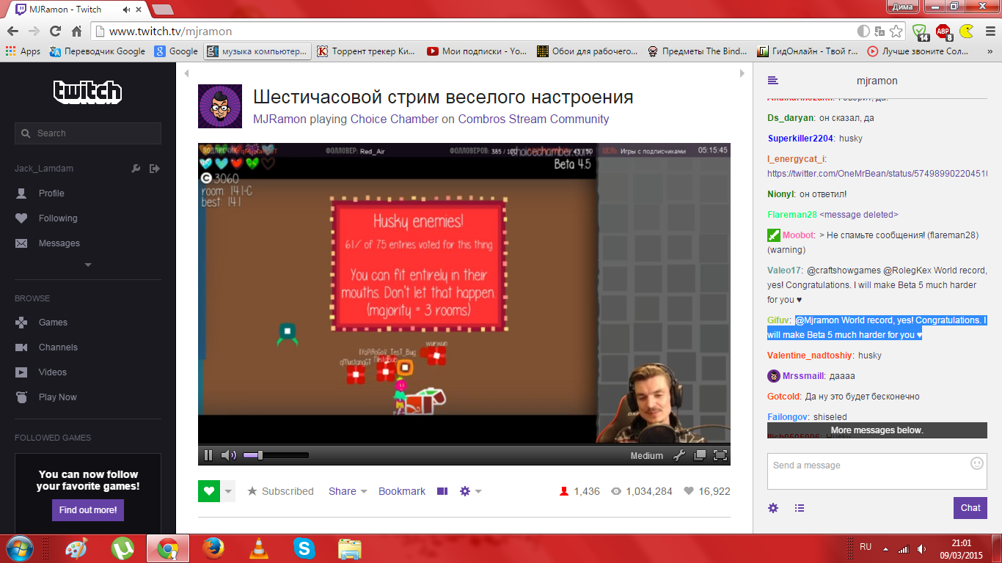1002x563 pixels.
Task: Pause the stream playback
Action: click(208, 455)
